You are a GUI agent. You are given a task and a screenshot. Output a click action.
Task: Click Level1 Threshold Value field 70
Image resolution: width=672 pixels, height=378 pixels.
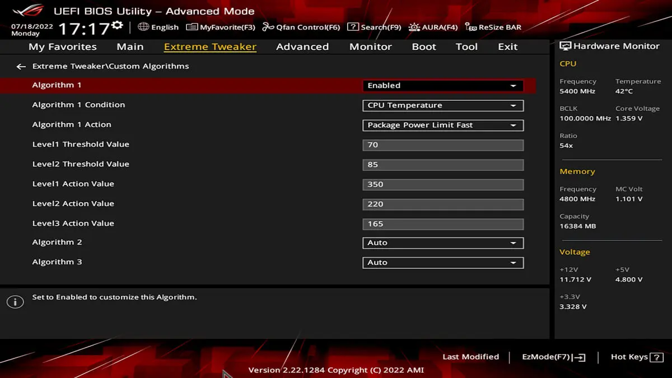point(442,145)
